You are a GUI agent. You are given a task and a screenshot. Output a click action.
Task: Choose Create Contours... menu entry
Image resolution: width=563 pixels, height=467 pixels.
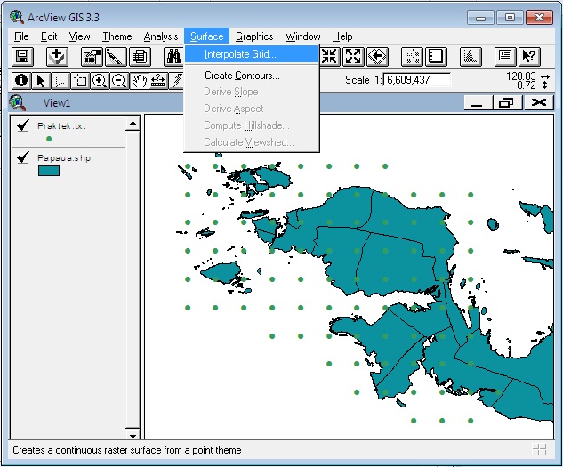pos(252,76)
